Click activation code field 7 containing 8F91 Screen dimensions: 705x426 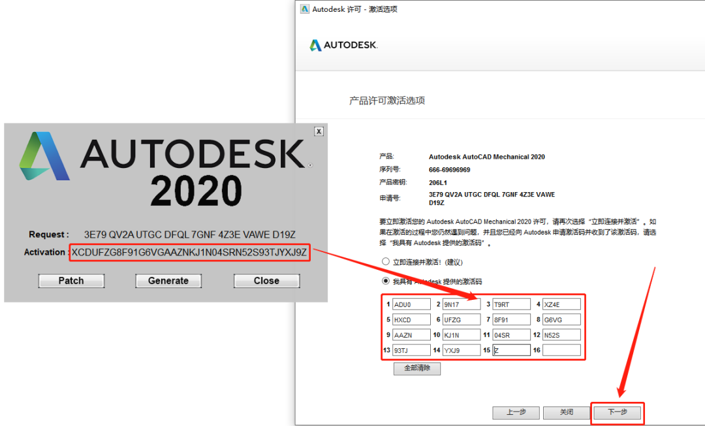click(511, 320)
